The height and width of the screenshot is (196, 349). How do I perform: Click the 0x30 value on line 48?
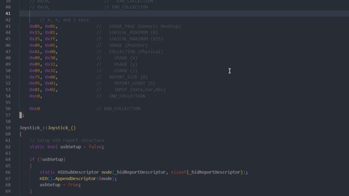click(x=50, y=58)
